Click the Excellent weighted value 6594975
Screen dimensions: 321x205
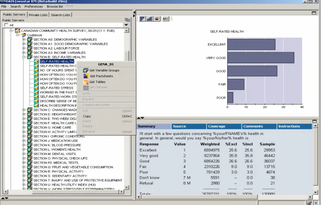pyautogui.click(x=212, y=150)
